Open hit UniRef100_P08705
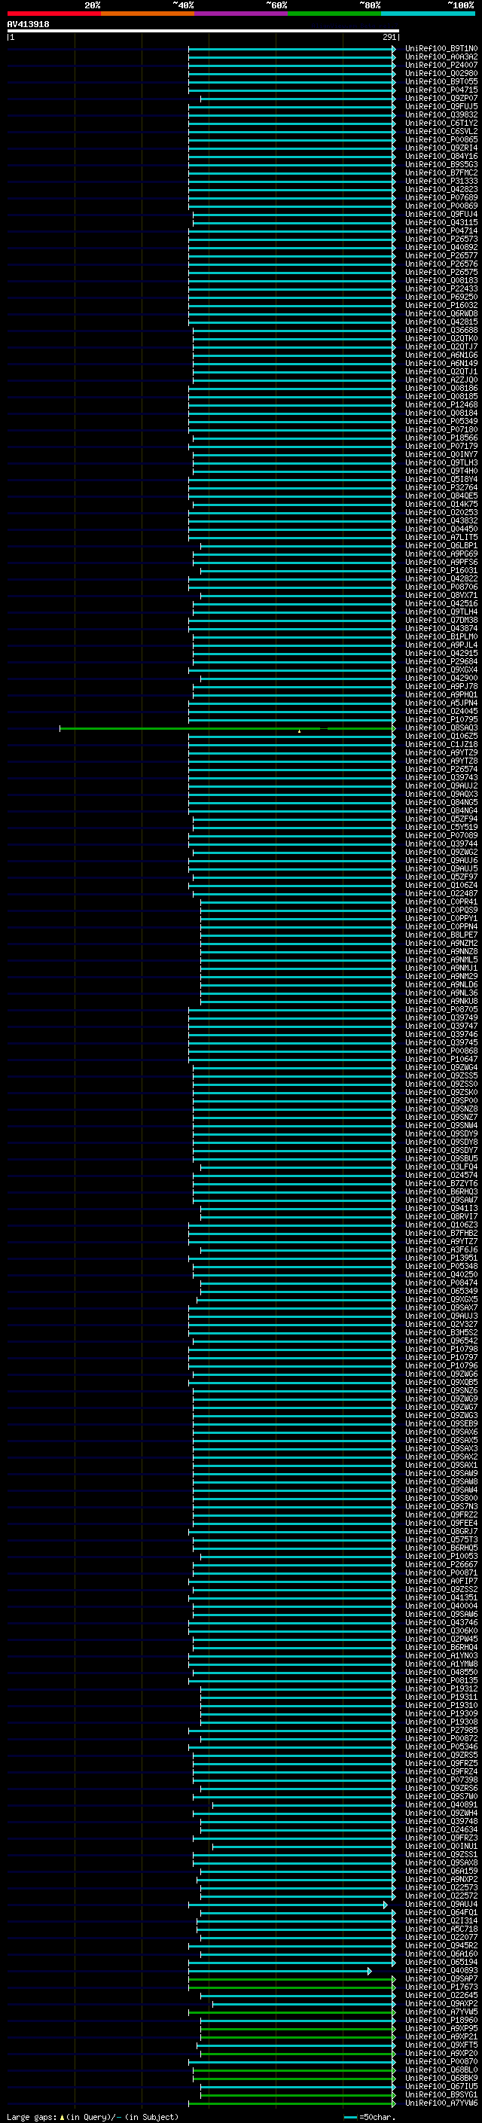The height and width of the screenshot is (2123, 482). tap(441, 1010)
